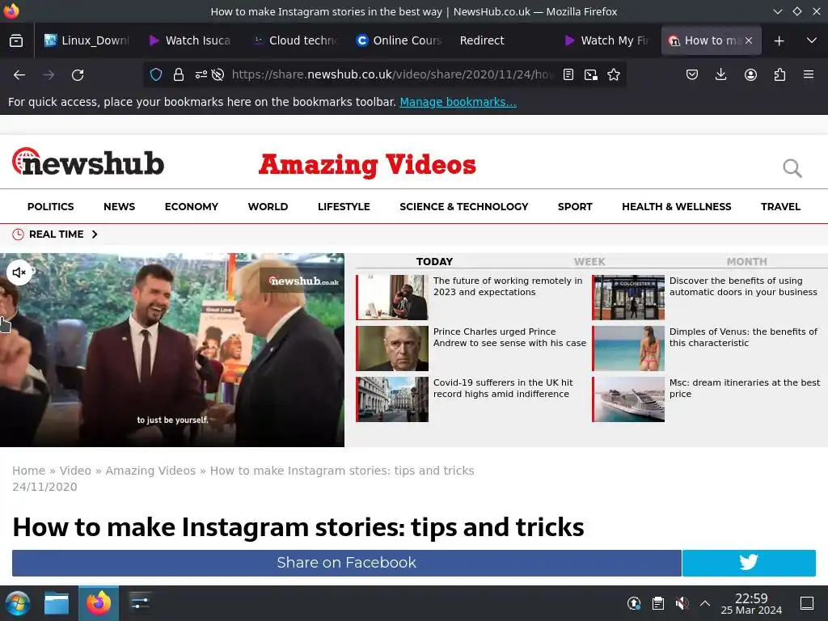Go back to previous page

tap(19, 75)
